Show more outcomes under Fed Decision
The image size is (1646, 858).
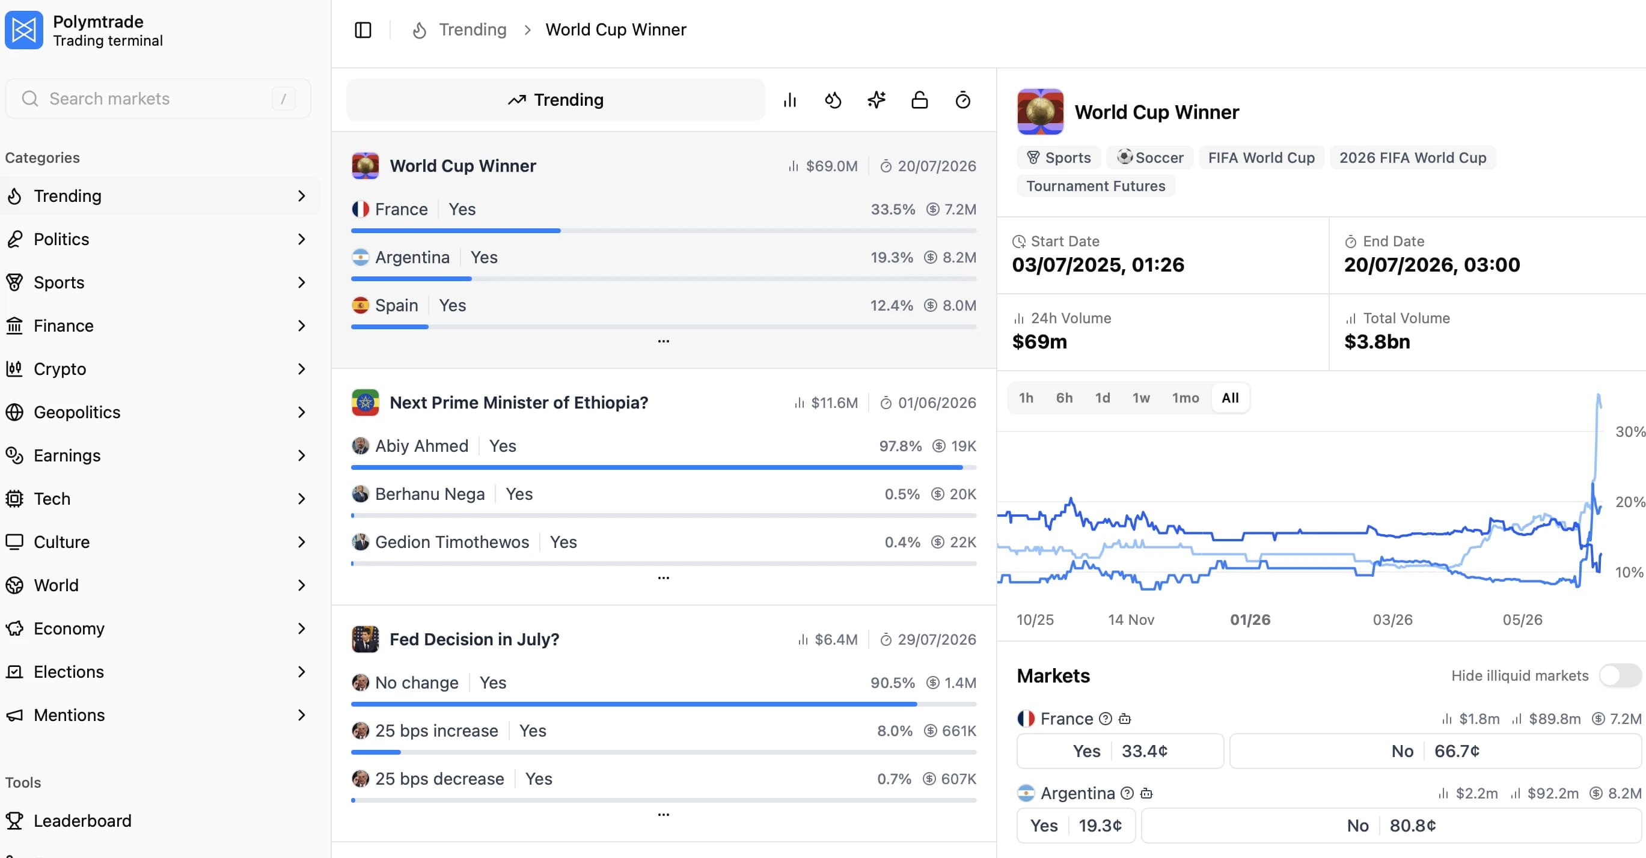point(663,815)
